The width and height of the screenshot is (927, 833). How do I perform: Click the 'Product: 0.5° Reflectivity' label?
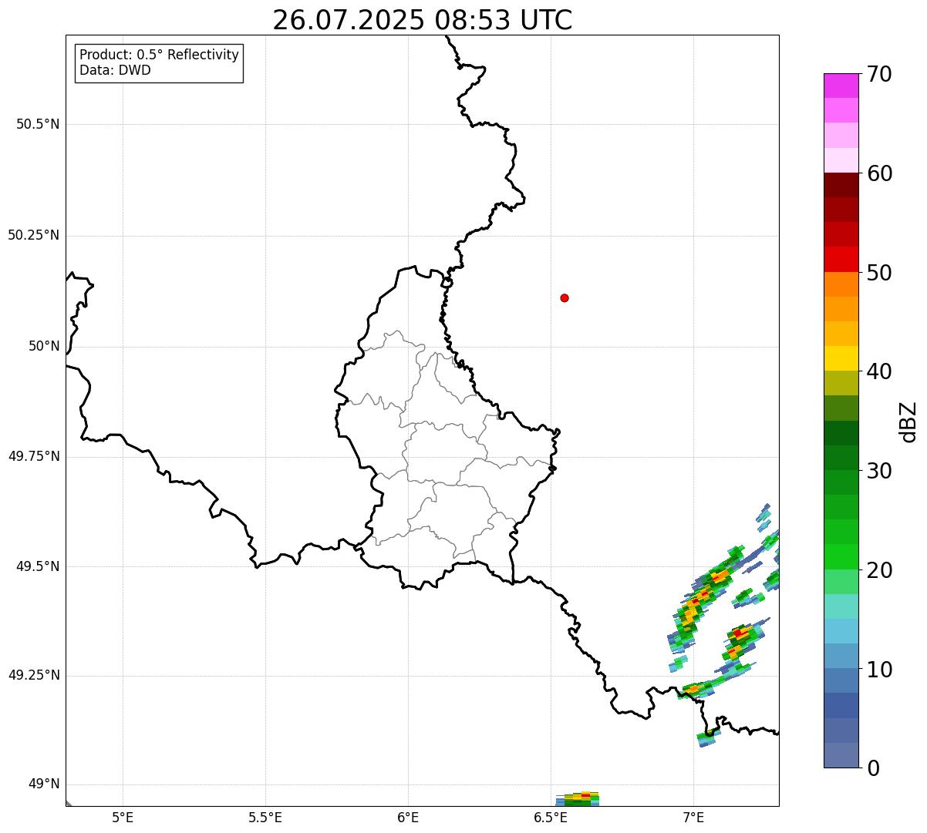click(x=160, y=55)
